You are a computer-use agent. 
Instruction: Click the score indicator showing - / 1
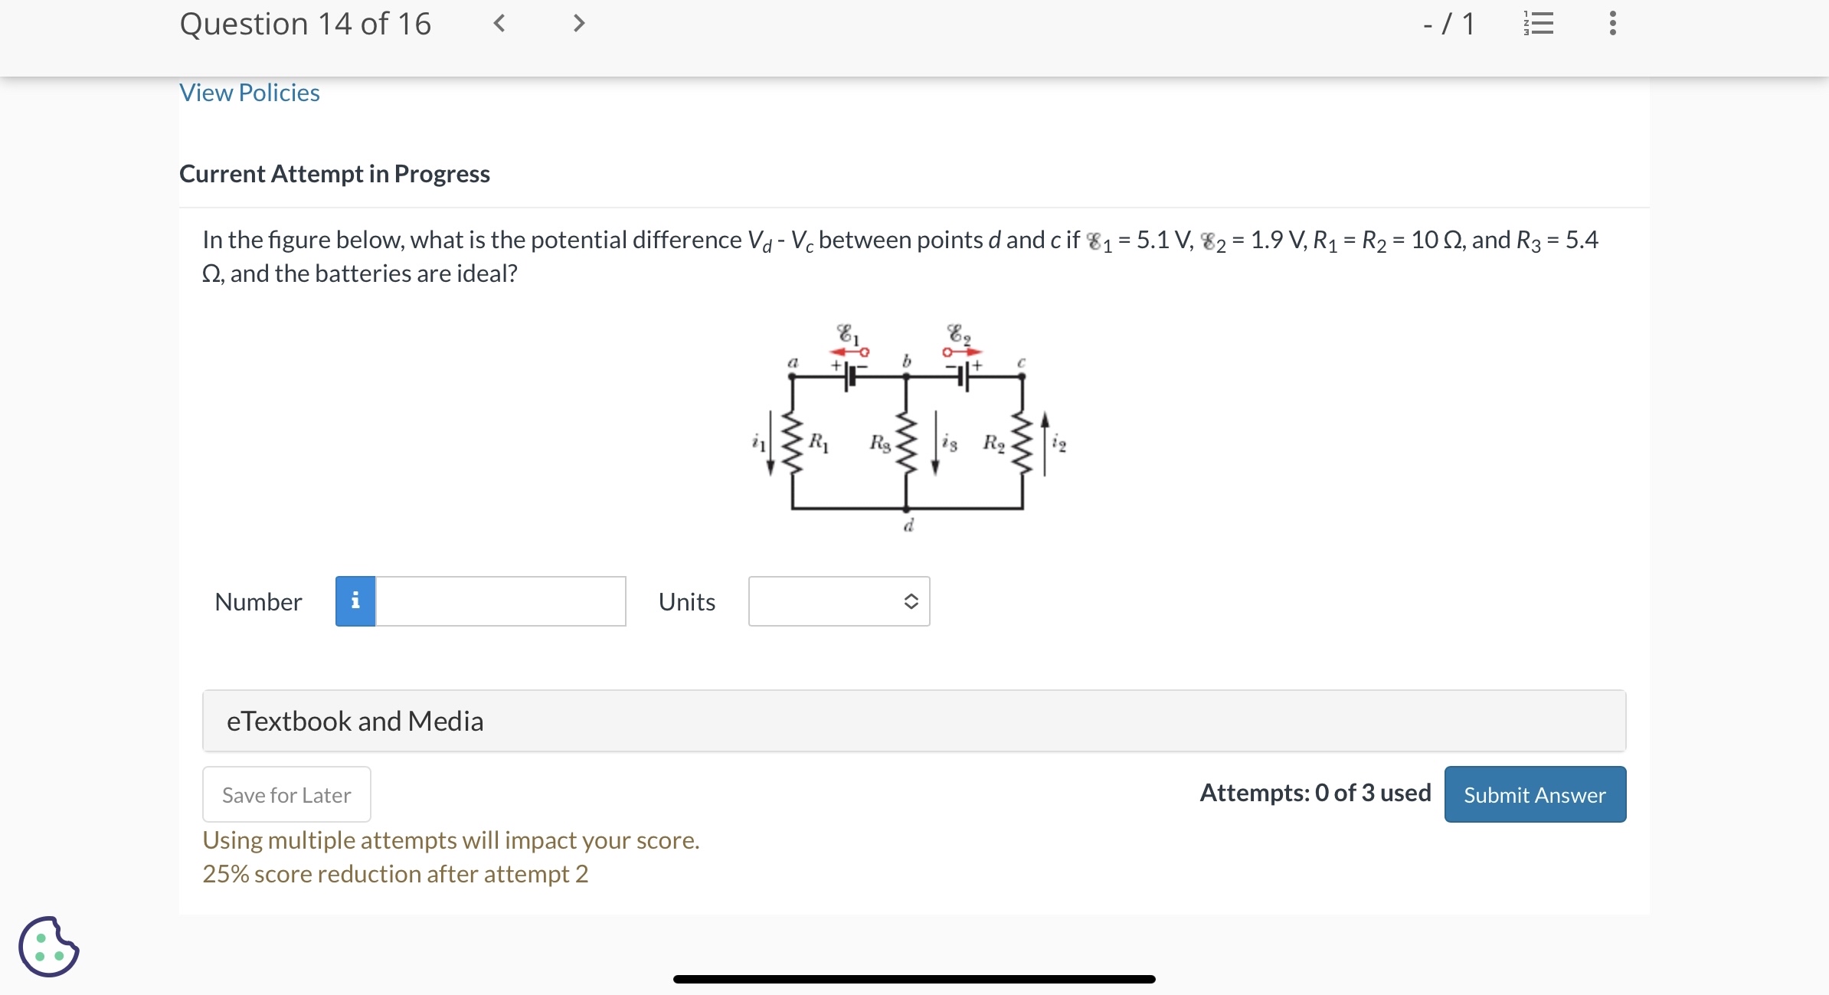coord(1449,24)
